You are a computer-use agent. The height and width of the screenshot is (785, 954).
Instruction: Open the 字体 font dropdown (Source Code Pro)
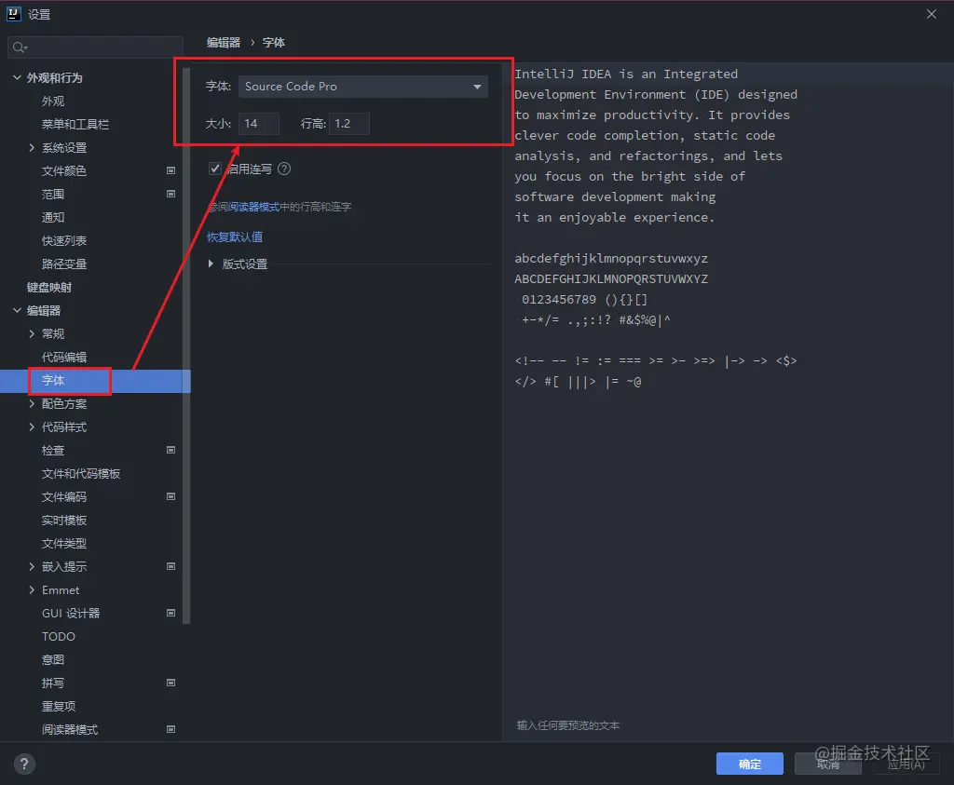coord(363,87)
